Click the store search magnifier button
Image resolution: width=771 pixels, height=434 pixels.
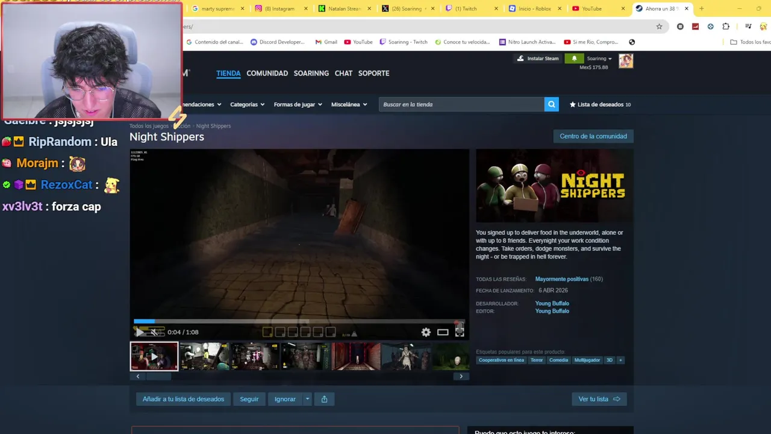click(x=551, y=104)
